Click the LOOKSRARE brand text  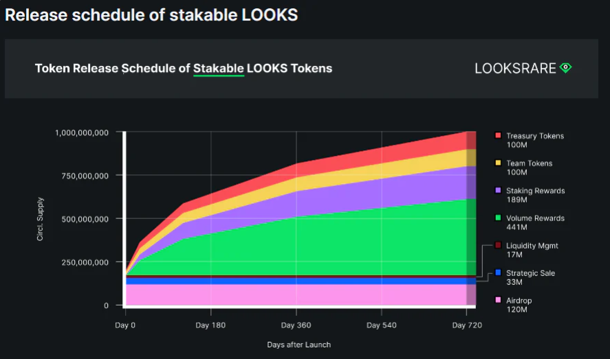pos(515,68)
